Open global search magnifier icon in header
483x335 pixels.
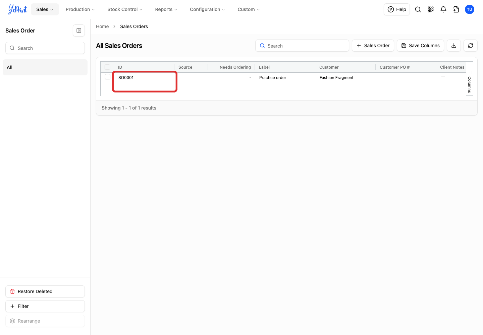(x=418, y=9)
